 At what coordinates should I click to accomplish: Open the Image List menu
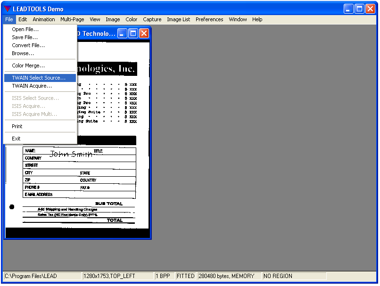(x=178, y=19)
